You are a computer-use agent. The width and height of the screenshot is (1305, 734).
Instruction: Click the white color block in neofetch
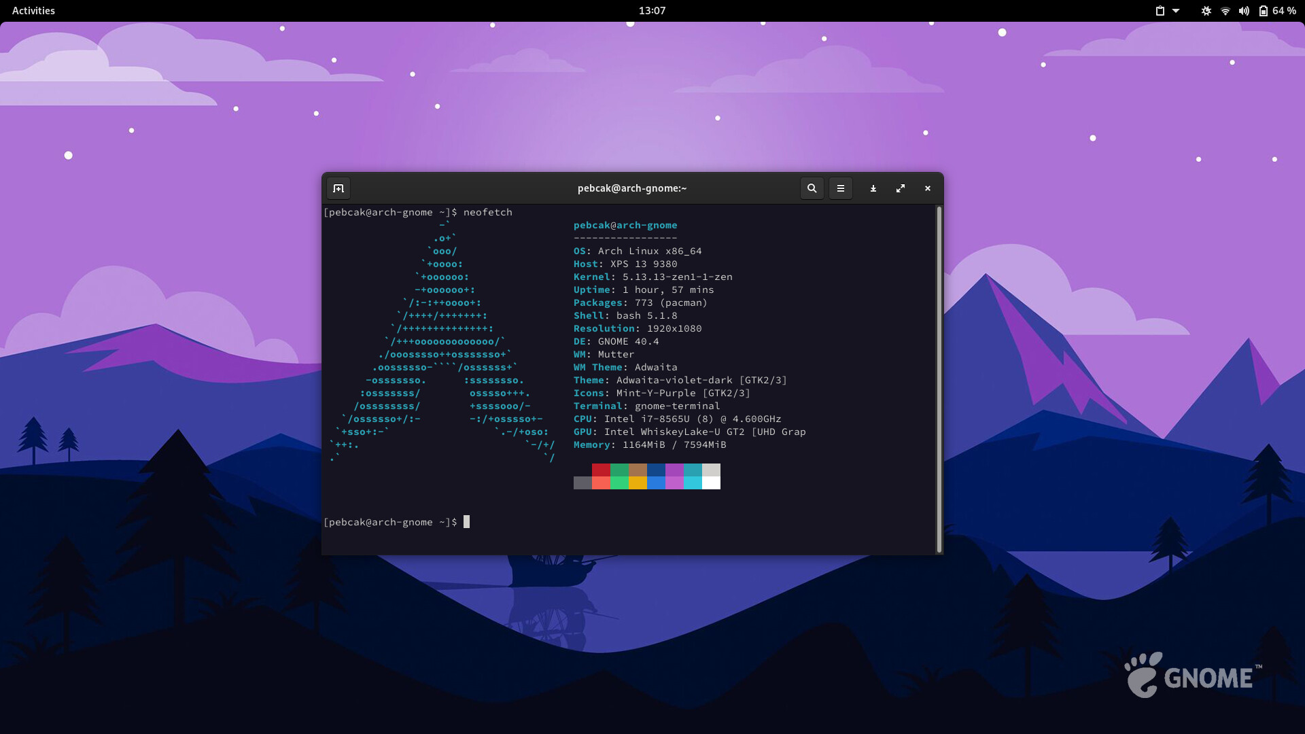[x=711, y=483]
